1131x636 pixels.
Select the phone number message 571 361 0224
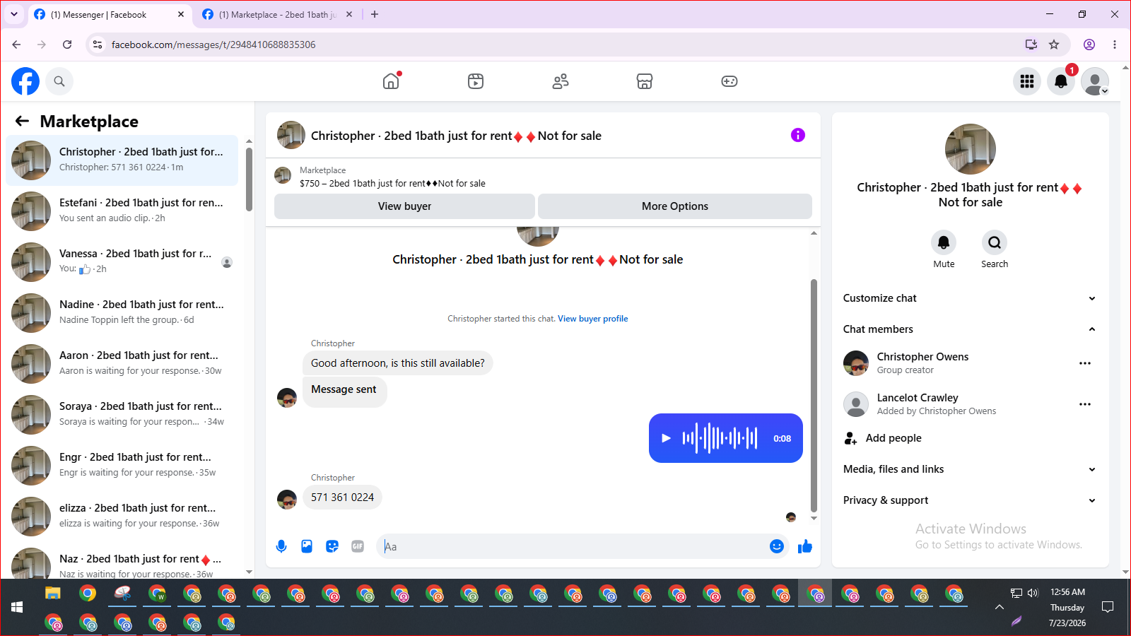pyautogui.click(x=342, y=497)
